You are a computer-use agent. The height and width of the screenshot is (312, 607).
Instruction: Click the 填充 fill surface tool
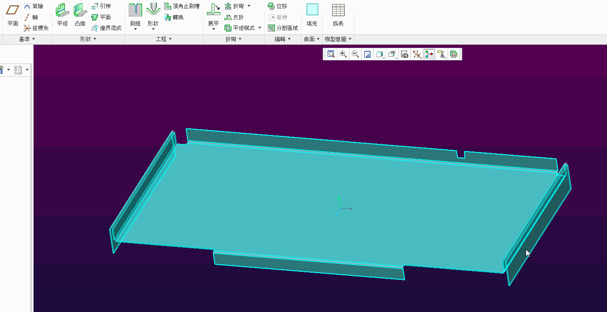(312, 15)
